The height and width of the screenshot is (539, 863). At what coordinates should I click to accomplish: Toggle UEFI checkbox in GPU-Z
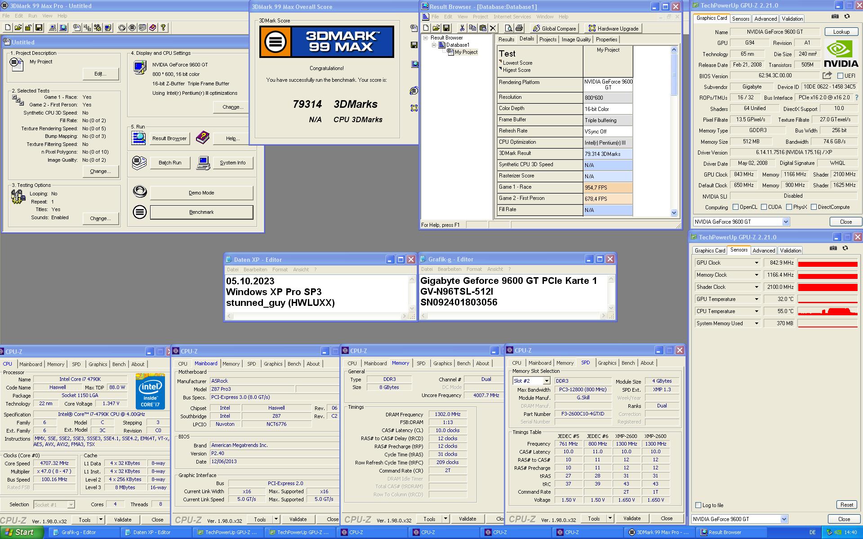[840, 76]
